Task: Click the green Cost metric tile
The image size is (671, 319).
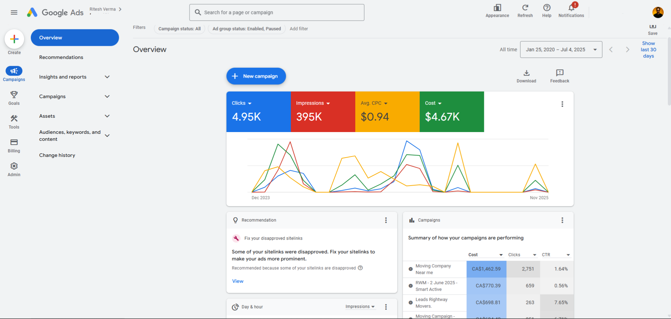Action: click(x=451, y=112)
